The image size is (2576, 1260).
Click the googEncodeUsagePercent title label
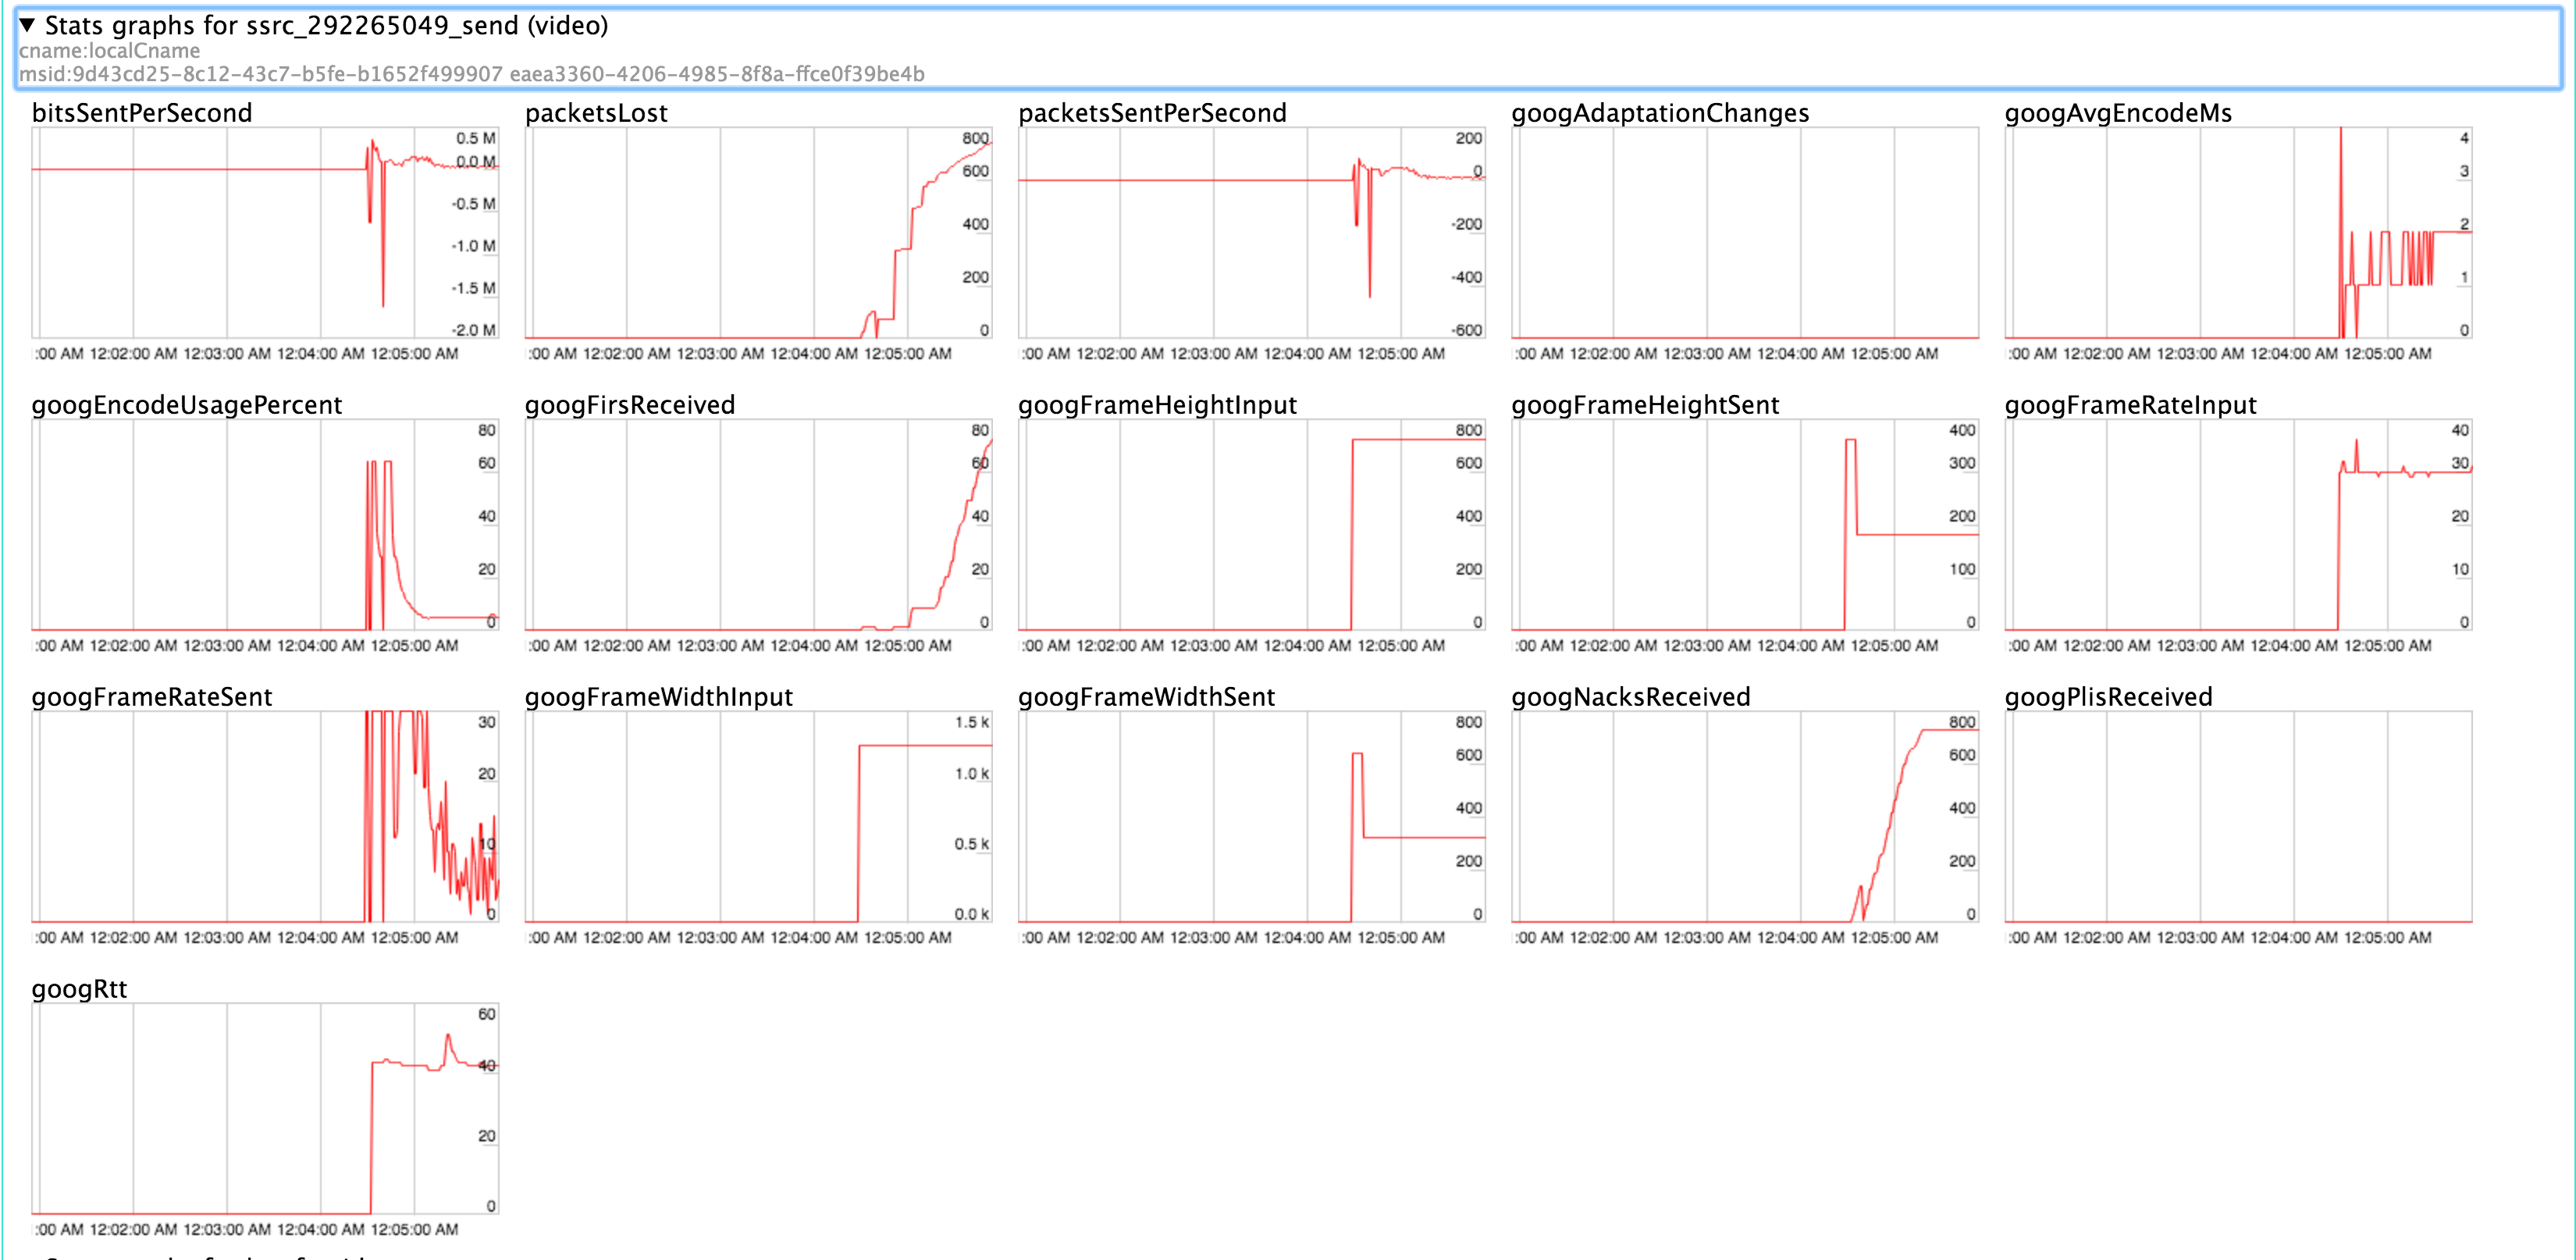coord(187,405)
